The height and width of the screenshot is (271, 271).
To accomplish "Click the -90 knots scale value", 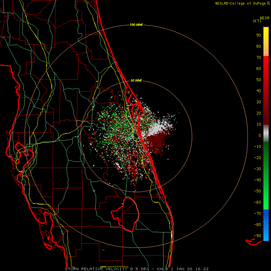I will (x=257, y=235).
